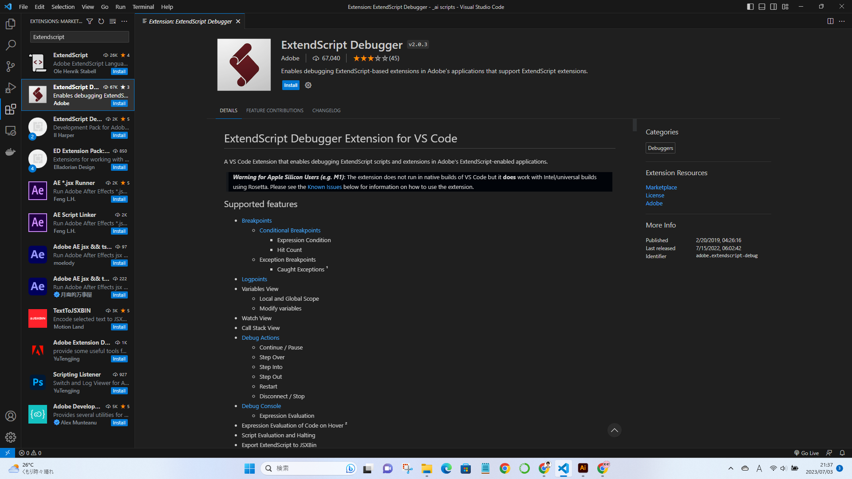Open the Explorer view in activity bar
The image size is (852, 479).
coord(11,24)
